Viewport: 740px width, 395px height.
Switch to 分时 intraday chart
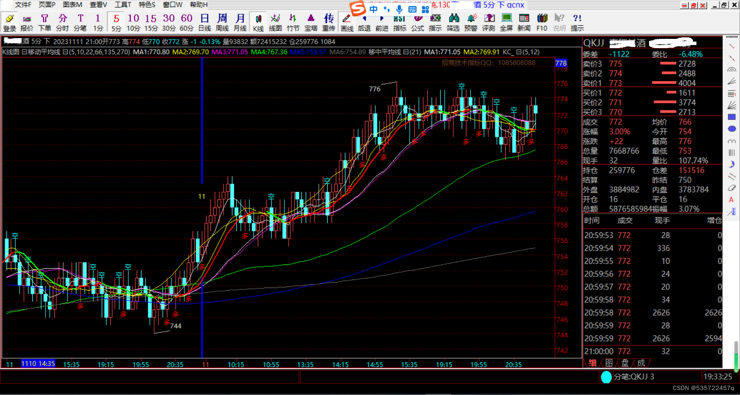coord(62,22)
